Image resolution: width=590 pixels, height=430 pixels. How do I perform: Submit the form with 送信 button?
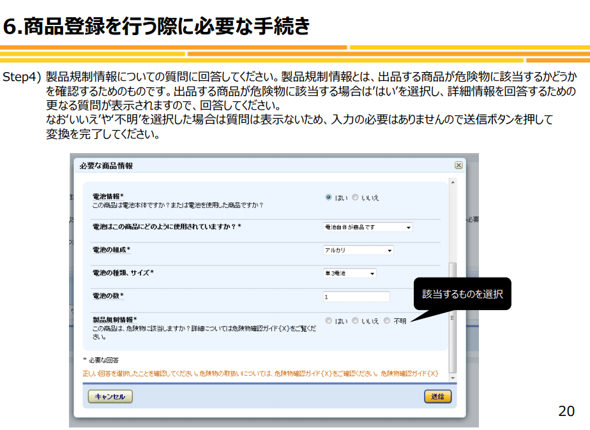pyautogui.click(x=437, y=397)
